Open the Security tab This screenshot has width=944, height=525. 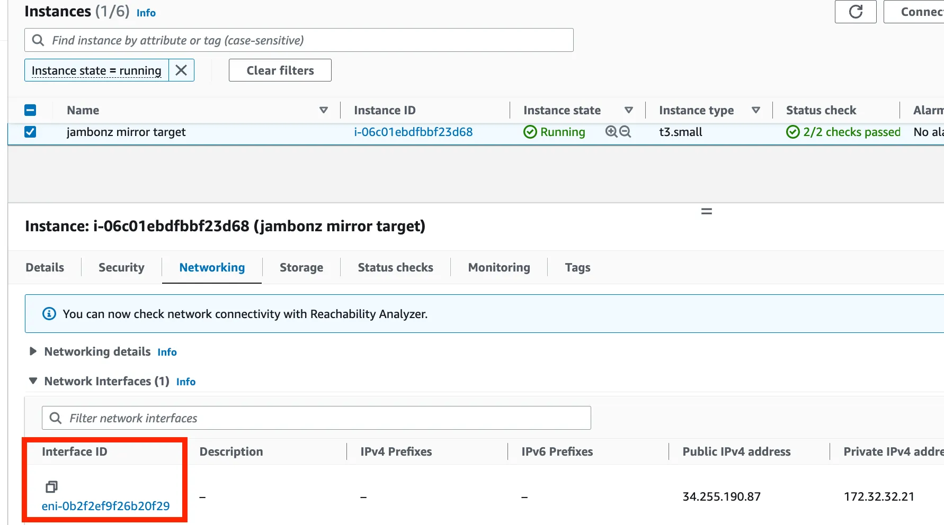(x=121, y=267)
